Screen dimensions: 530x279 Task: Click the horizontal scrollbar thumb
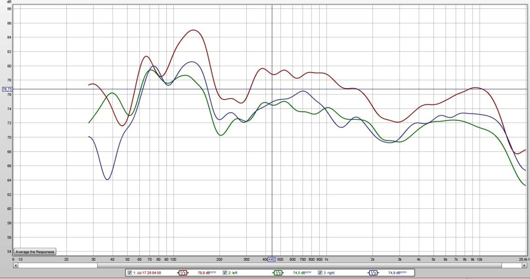[299, 265]
